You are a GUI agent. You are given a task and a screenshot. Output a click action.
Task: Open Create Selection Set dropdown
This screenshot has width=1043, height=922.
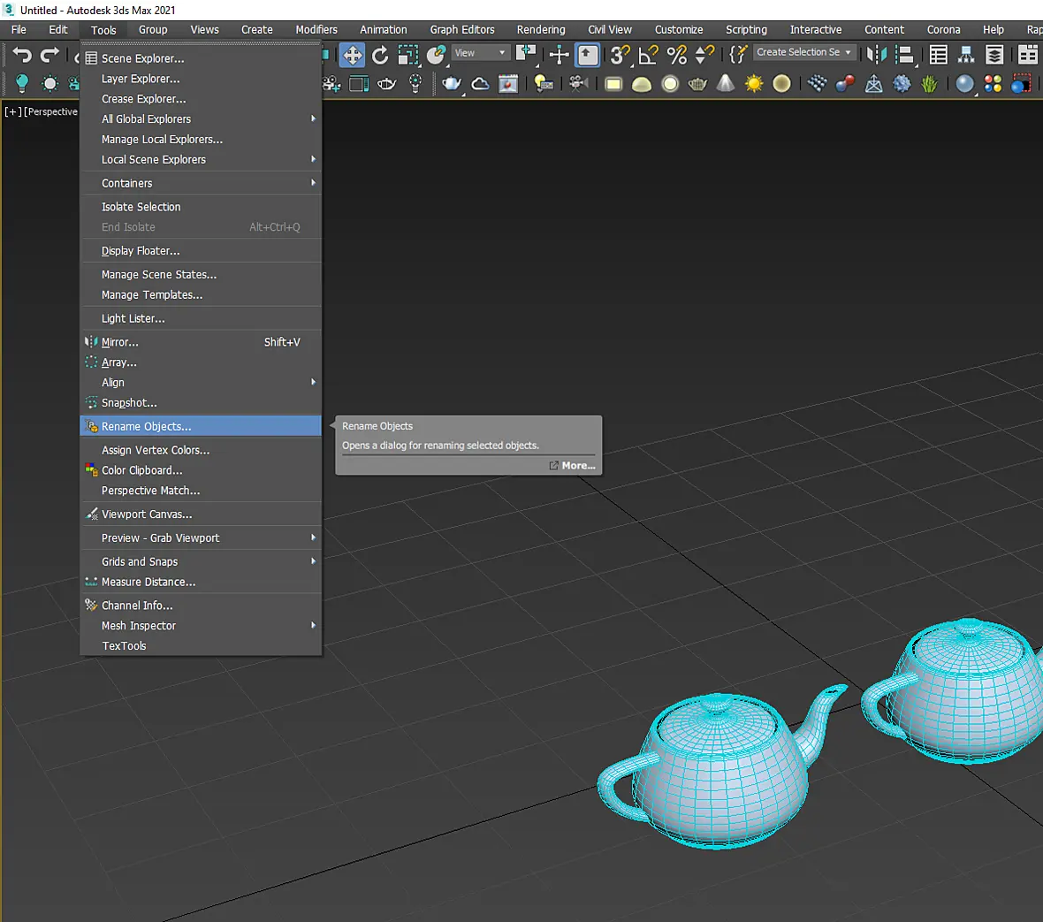click(x=804, y=52)
